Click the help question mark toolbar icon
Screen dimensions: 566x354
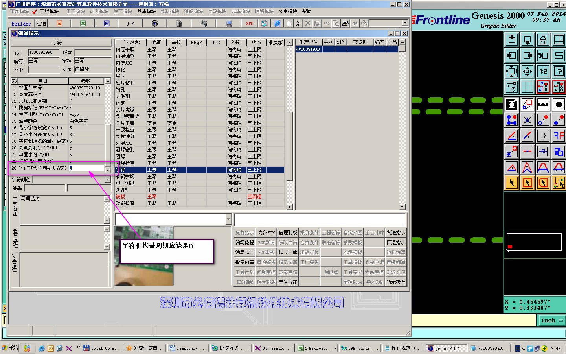click(364, 24)
